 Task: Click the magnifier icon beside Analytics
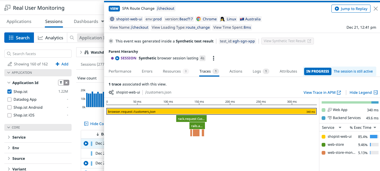(72, 38)
